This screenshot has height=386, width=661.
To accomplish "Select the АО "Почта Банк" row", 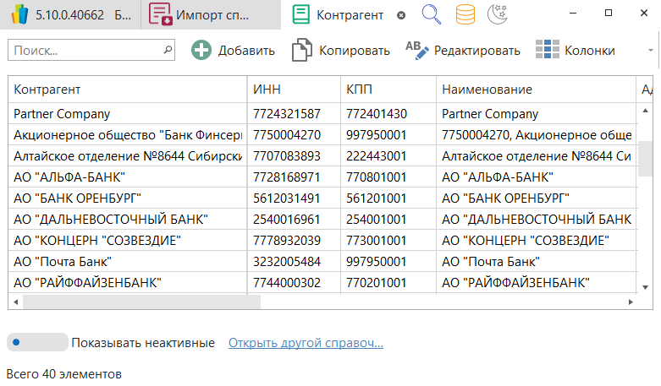I will coord(127,261).
